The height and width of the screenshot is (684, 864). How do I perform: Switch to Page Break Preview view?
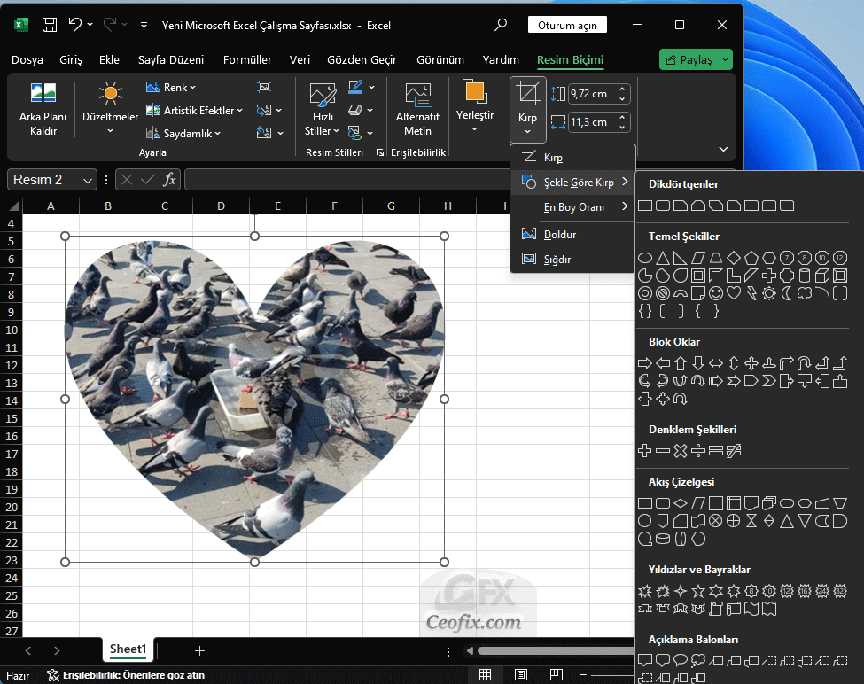click(x=557, y=674)
